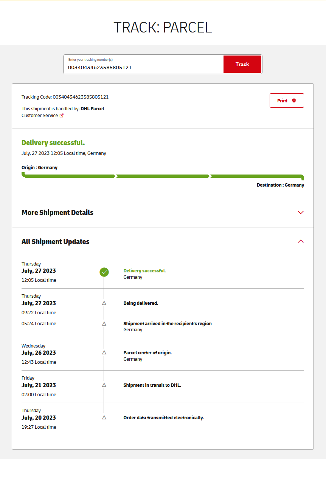The image size is (326, 482).
Task: Click first segment of green progress bar
Action: point(70,176)
